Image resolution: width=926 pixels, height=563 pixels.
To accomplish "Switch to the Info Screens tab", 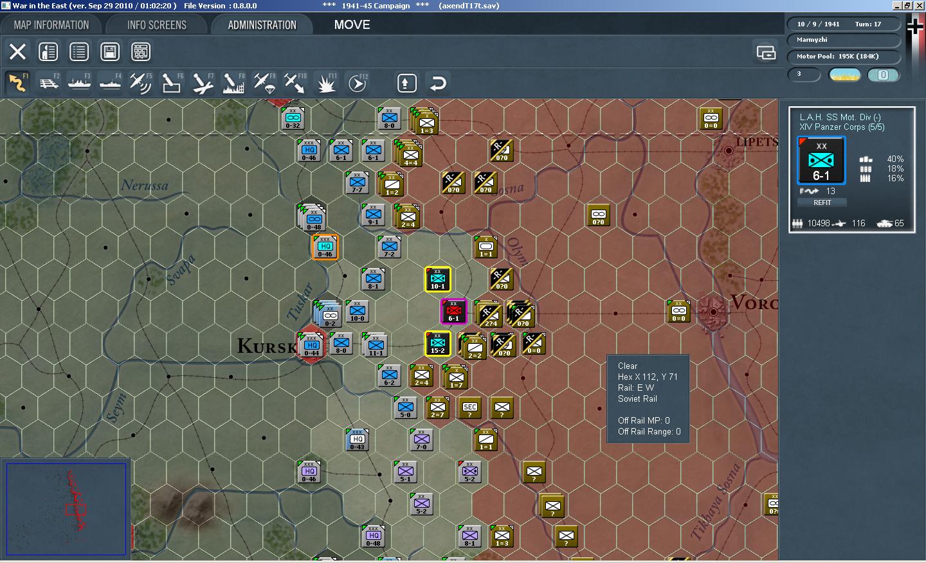I will pyautogui.click(x=157, y=25).
